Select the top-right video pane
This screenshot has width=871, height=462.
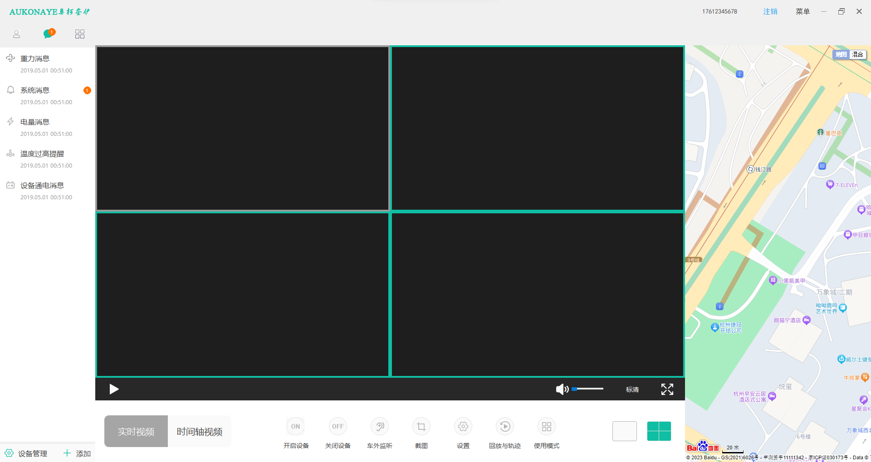point(538,129)
